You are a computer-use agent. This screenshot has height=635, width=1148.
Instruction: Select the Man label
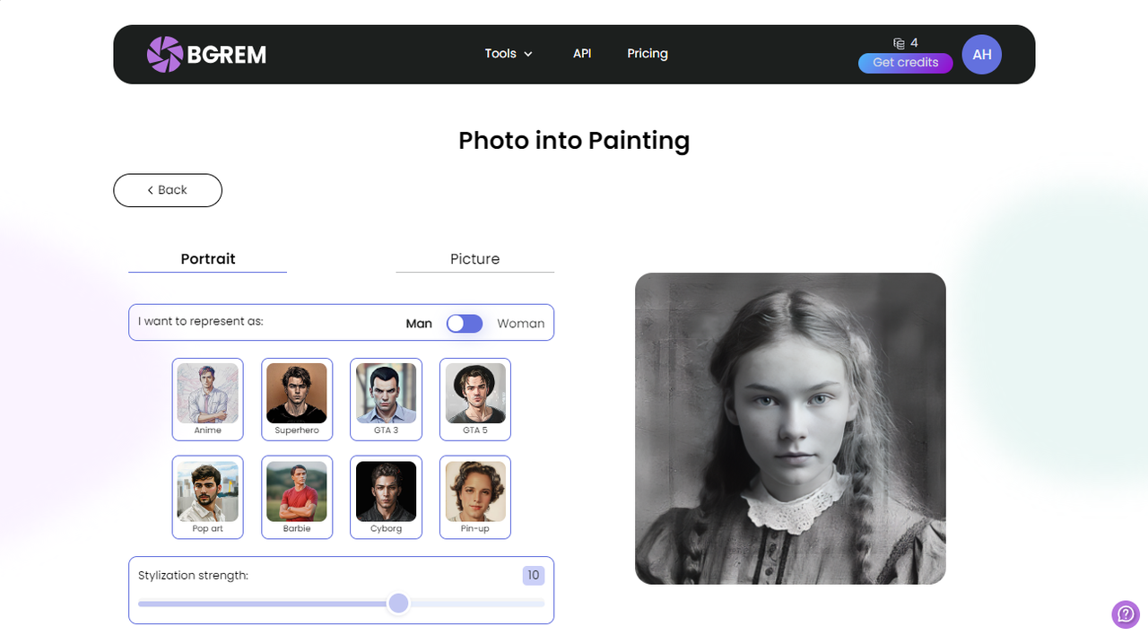coord(419,324)
